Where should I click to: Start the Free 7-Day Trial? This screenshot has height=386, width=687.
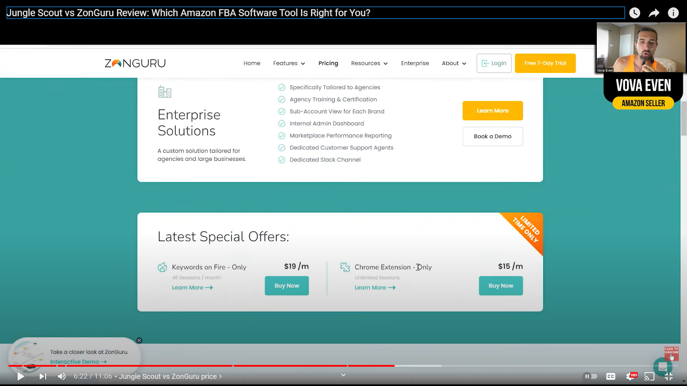tap(545, 63)
